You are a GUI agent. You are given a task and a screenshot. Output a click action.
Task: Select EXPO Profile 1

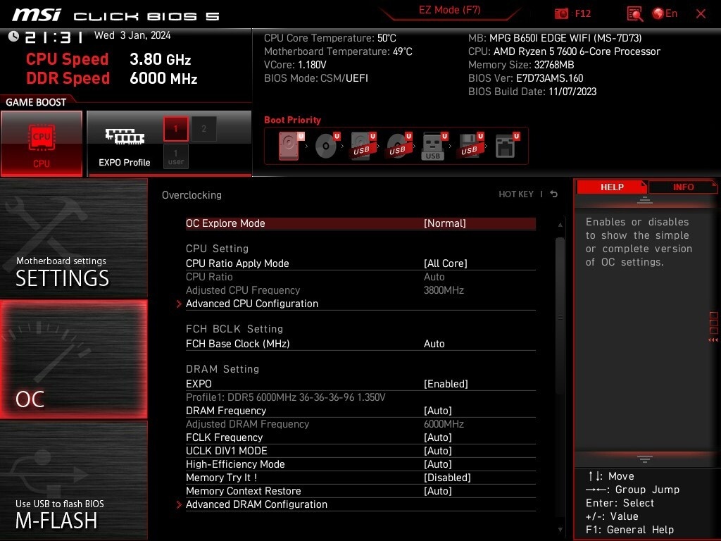[x=175, y=129]
